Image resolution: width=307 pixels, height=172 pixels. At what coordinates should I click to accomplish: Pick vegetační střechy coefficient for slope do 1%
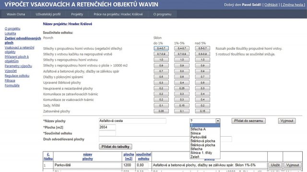161,48
